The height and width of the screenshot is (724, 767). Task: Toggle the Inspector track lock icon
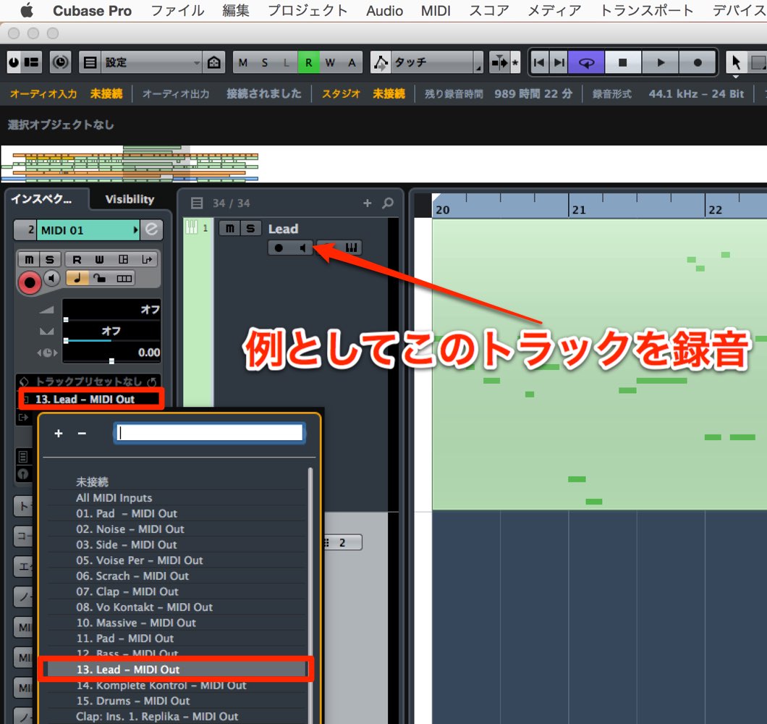pos(100,278)
